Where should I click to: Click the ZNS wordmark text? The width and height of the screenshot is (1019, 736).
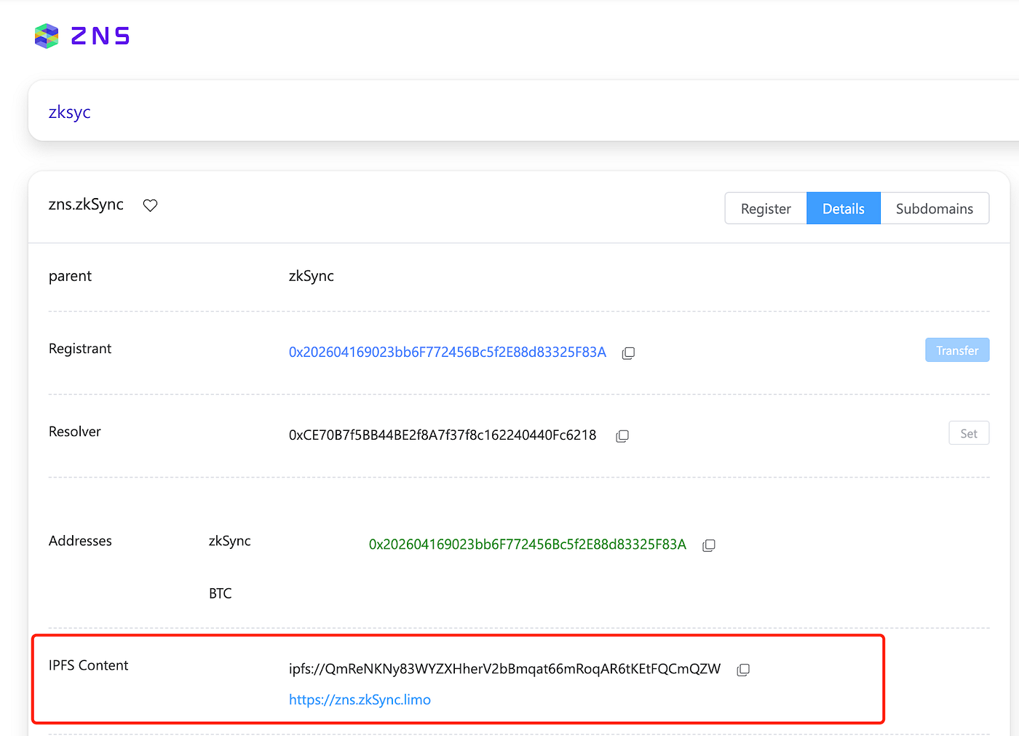tap(100, 36)
